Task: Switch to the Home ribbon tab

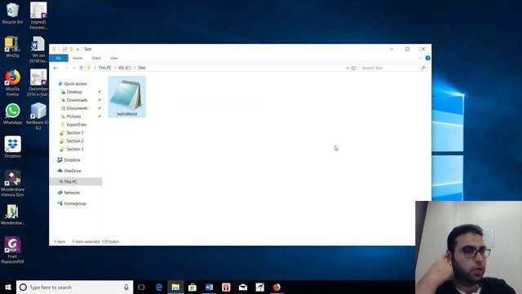Action: tap(77, 58)
